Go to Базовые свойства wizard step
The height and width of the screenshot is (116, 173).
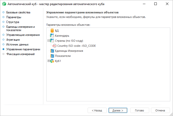coord(18,12)
